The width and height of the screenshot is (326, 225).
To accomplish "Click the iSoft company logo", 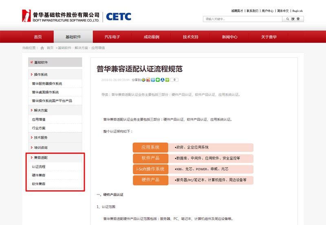I will coord(60,16).
